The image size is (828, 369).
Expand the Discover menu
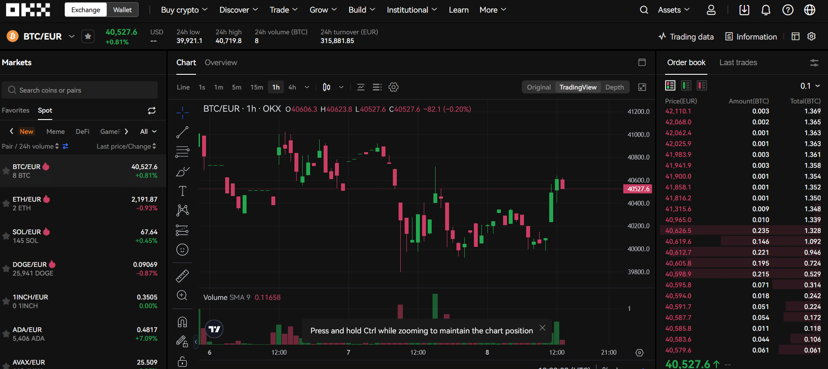coord(239,10)
